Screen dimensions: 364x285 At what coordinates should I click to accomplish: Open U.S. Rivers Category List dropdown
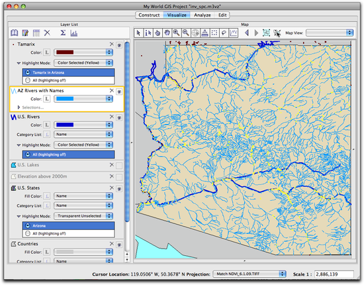point(83,134)
